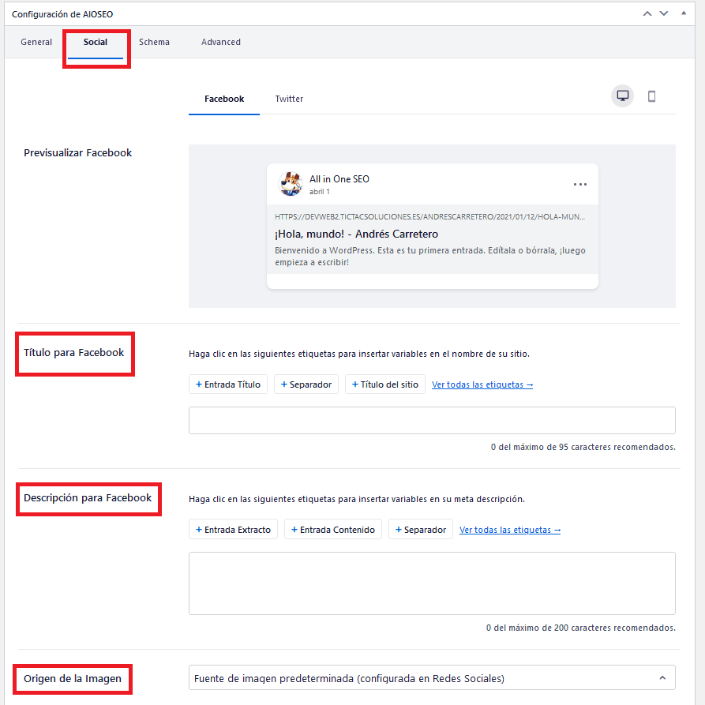Insert the Título del sitio tag
The width and height of the screenshot is (705, 705).
coord(385,384)
